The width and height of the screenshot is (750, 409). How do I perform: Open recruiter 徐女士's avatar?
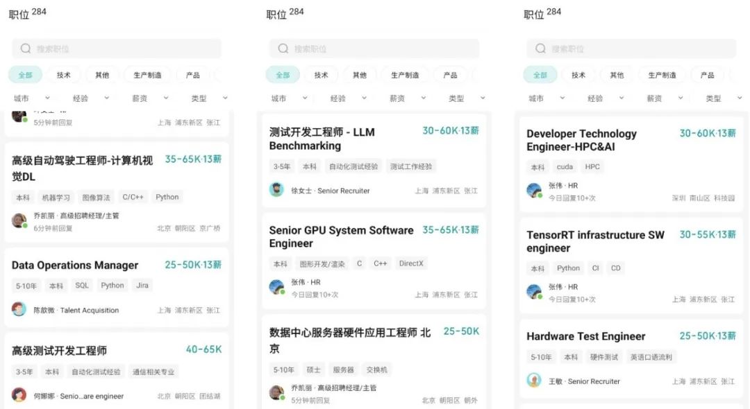point(276,190)
